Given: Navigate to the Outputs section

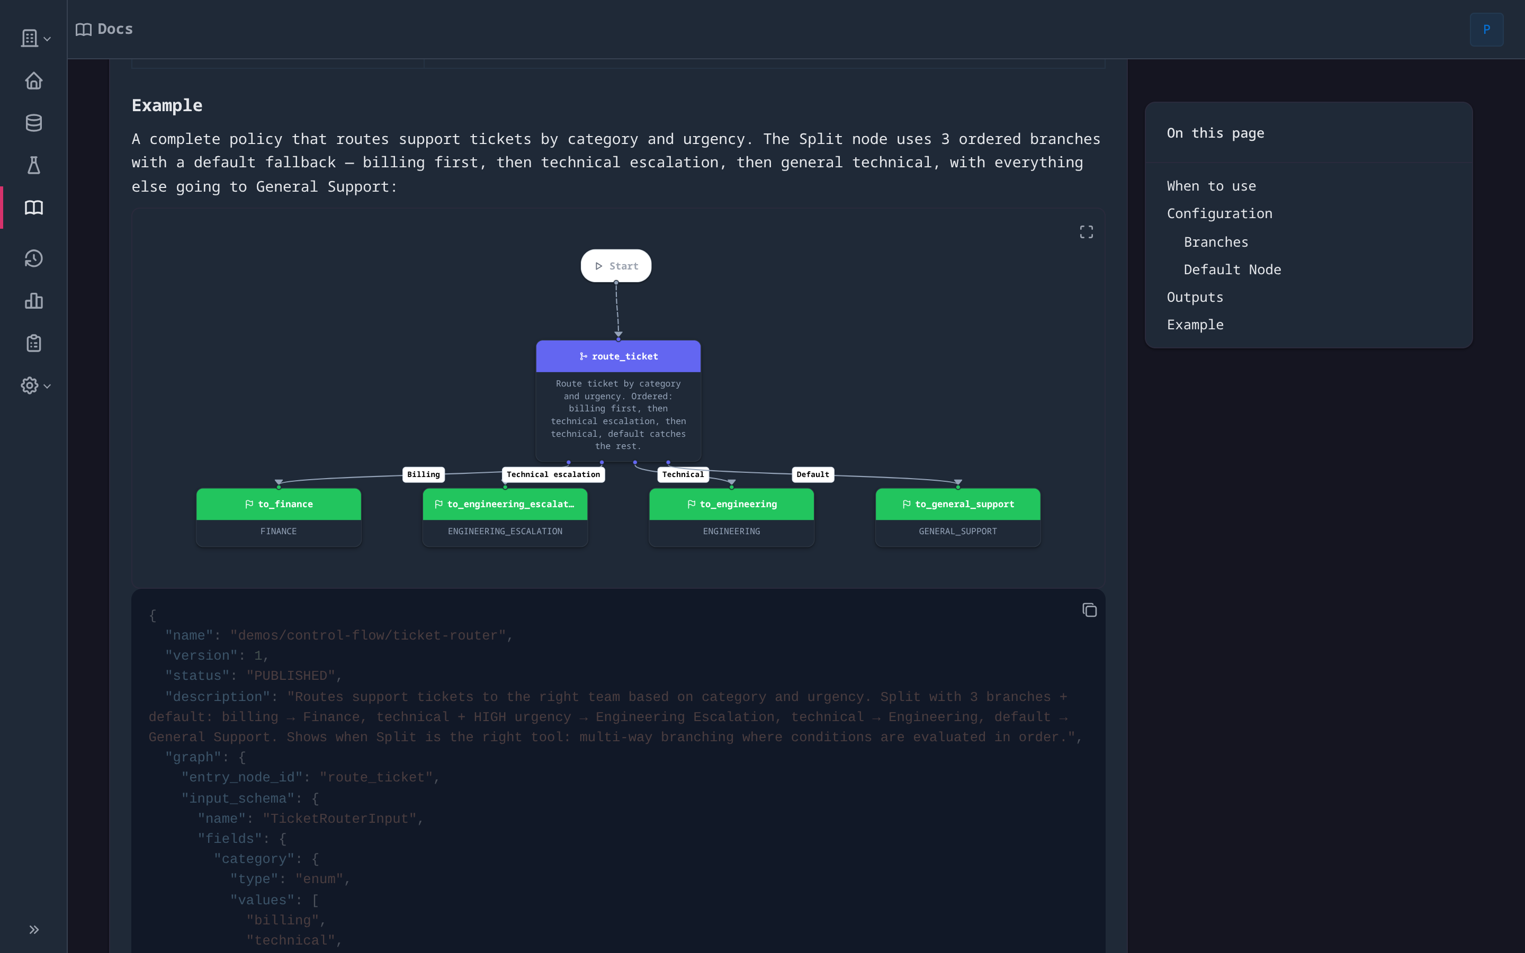Looking at the screenshot, I should tap(1195, 296).
